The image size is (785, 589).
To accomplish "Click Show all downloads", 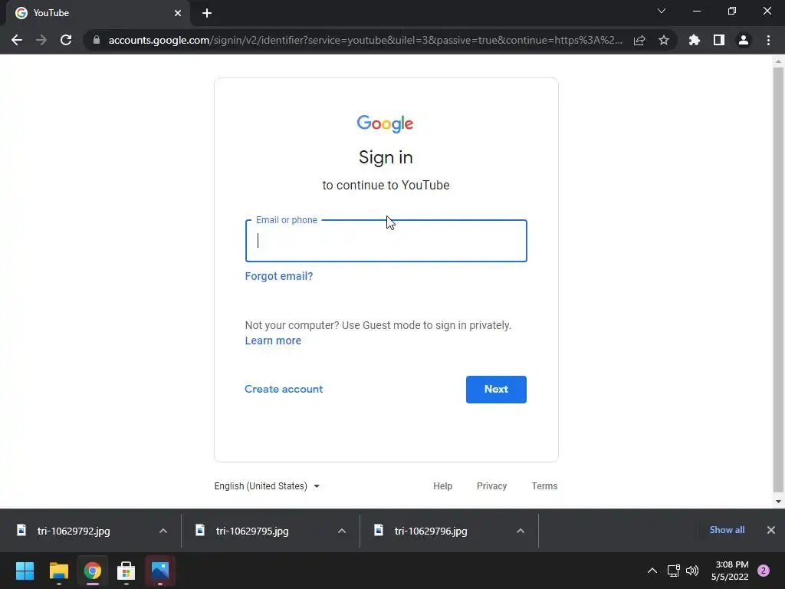I will 727,530.
